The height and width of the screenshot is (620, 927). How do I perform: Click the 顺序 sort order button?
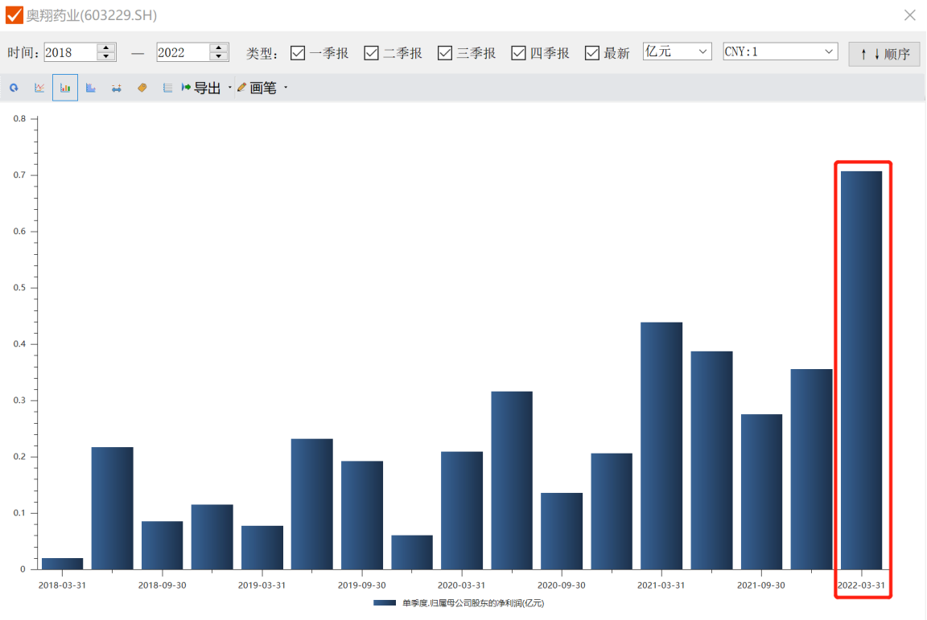click(x=884, y=54)
